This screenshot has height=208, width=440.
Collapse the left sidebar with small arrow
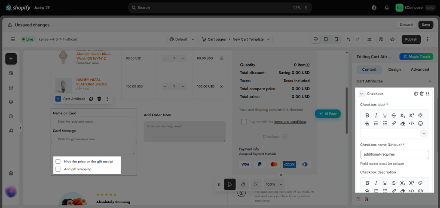[21, 128]
